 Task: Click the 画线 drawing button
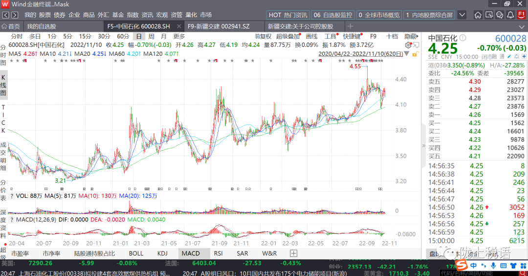(x=312, y=36)
